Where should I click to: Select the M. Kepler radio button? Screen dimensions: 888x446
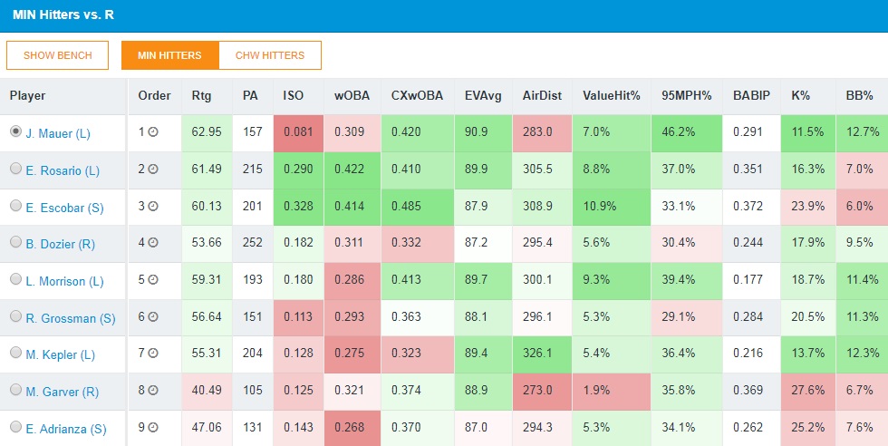click(16, 353)
